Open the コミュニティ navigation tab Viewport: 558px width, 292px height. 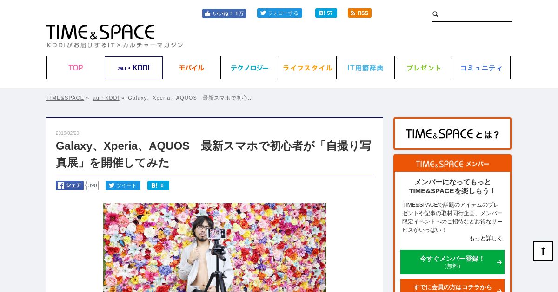[x=481, y=68]
